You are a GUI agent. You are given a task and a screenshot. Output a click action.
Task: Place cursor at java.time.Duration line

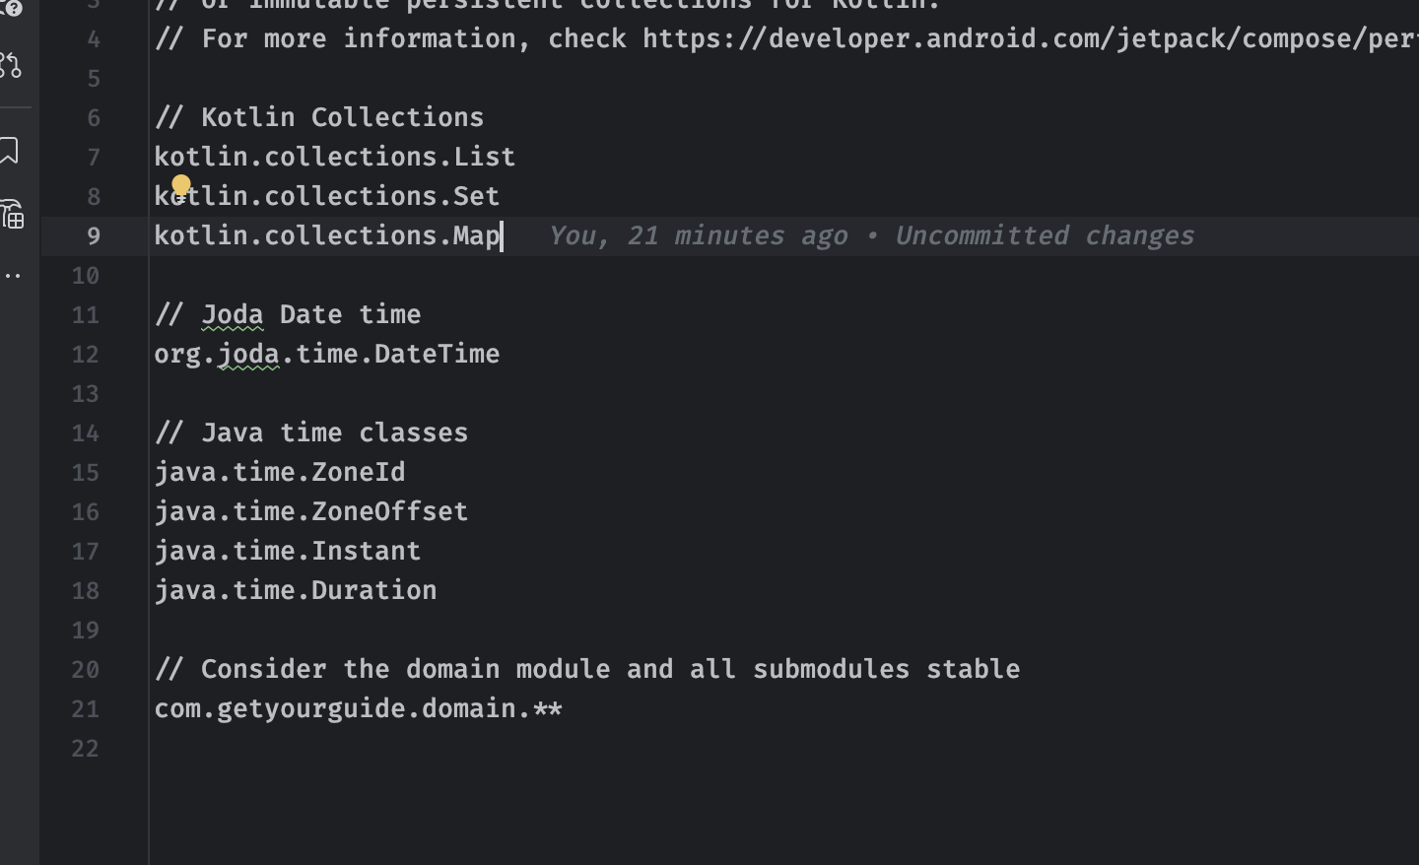coord(296,591)
